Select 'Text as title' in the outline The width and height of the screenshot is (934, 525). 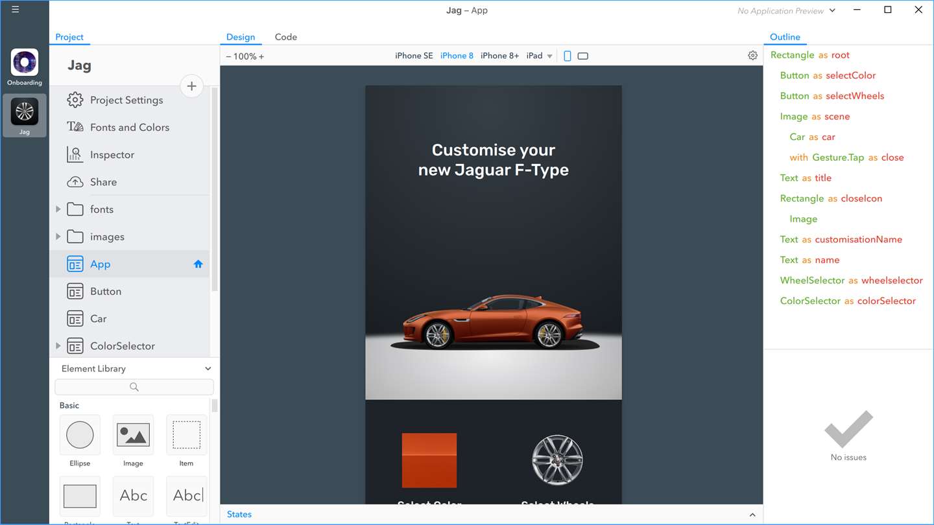click(806, 178)
